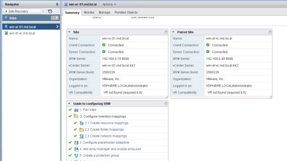Viewport: 287px width, 161px height.
Task: Switch to the Monitor tab
Action: [x=89, y=13]
